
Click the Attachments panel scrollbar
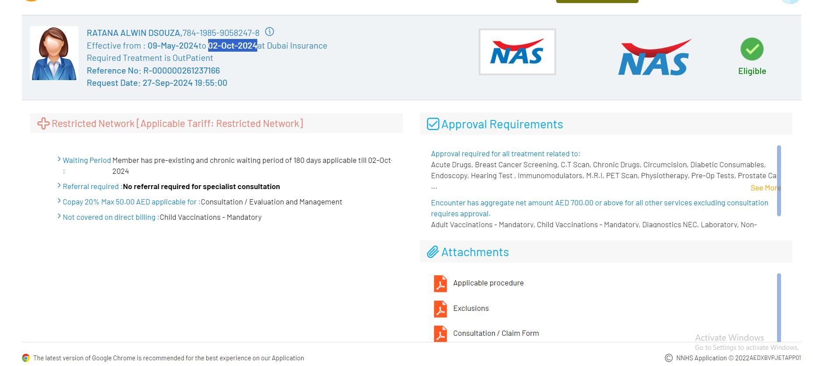779,306
